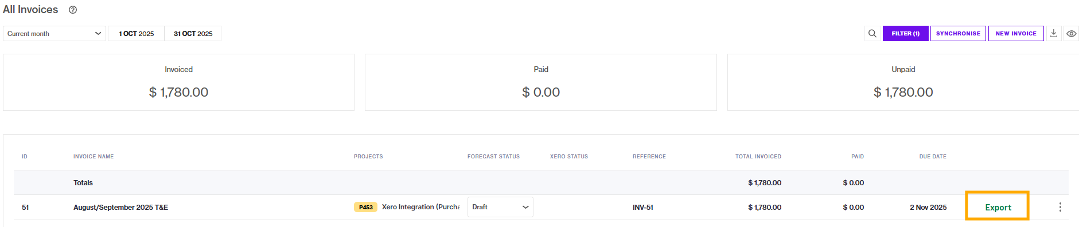Click the NEW INVOICE button

pos(1016,34)
